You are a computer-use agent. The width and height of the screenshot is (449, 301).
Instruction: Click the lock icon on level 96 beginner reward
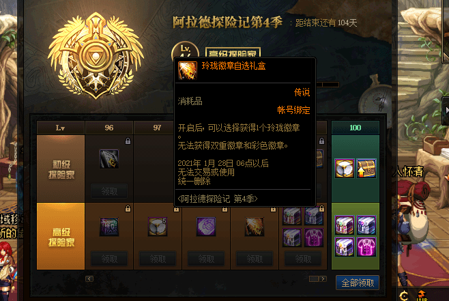128,141
